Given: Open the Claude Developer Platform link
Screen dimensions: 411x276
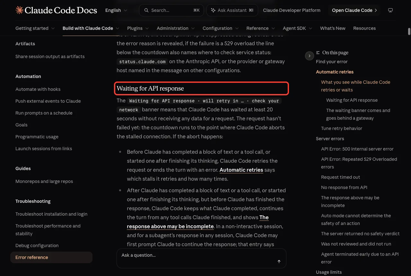Looking at the screenshot, I should pos(292,10).
